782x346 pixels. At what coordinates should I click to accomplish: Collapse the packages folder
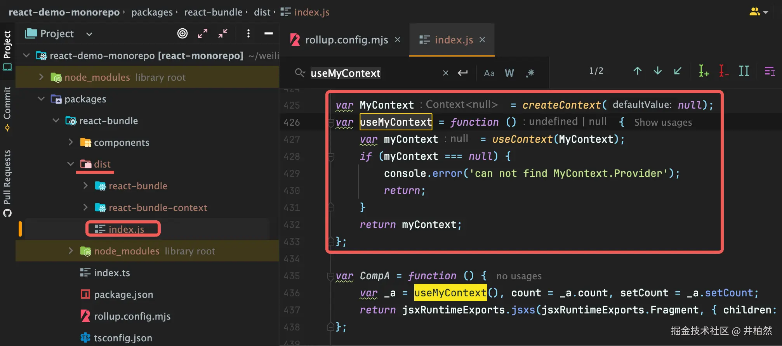(x=41, y=99)
